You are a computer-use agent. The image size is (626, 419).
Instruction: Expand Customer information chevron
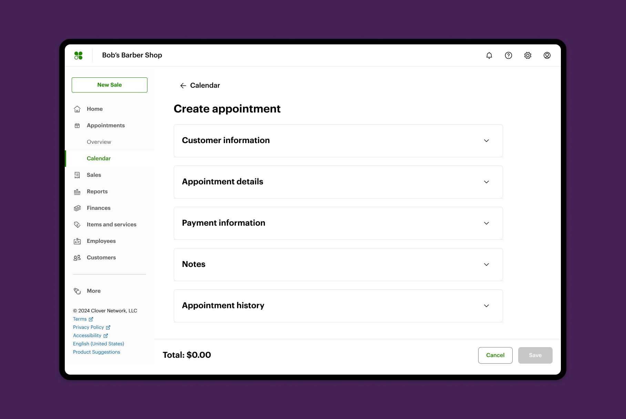[486, 141]
